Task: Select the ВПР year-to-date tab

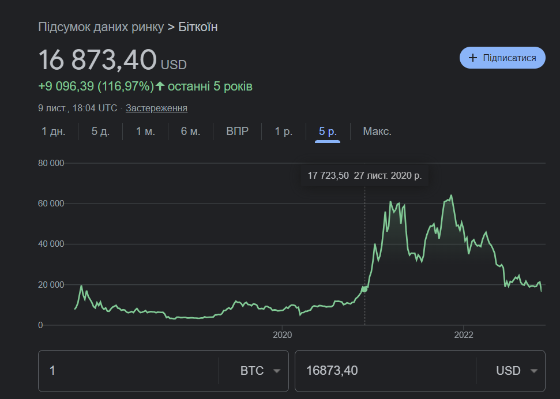Action: pyautogui.click(x=238, y=131)
